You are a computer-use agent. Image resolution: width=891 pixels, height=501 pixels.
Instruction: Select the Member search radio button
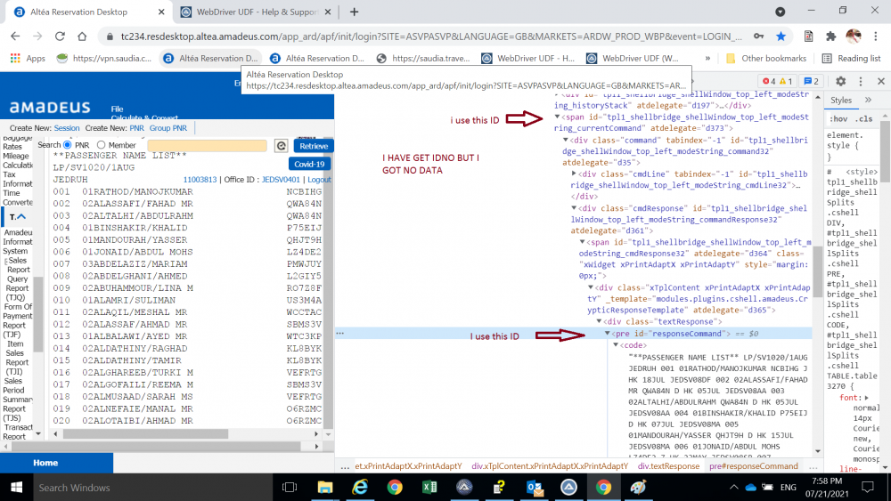click(102, 145)
